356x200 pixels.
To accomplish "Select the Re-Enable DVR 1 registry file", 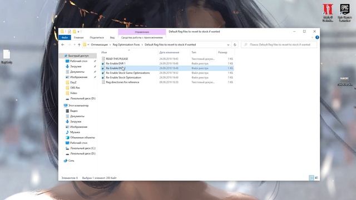I will click(x=116, y=63).
